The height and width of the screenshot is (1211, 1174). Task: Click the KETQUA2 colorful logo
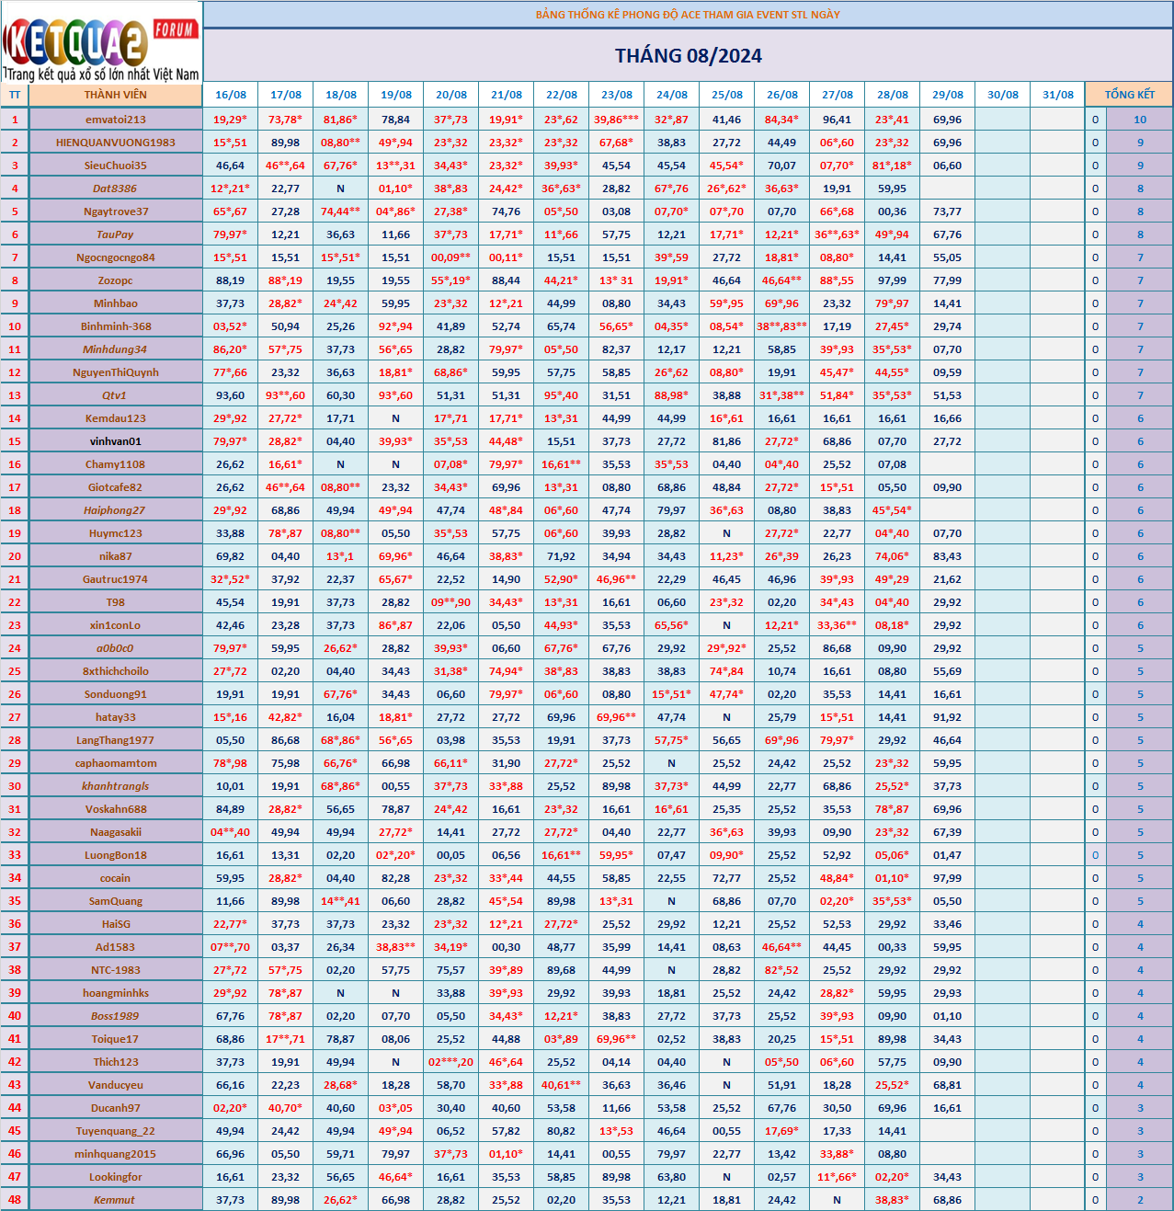tap(75, 43)
